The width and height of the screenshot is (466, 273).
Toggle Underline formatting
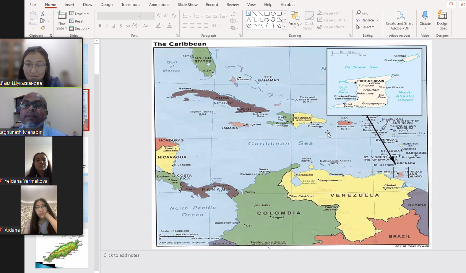[x=114, y=26]
